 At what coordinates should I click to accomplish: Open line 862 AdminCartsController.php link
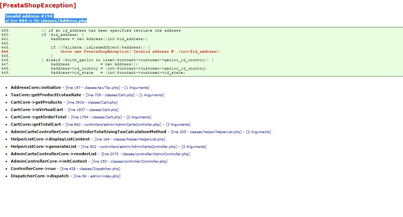[113, 125]
